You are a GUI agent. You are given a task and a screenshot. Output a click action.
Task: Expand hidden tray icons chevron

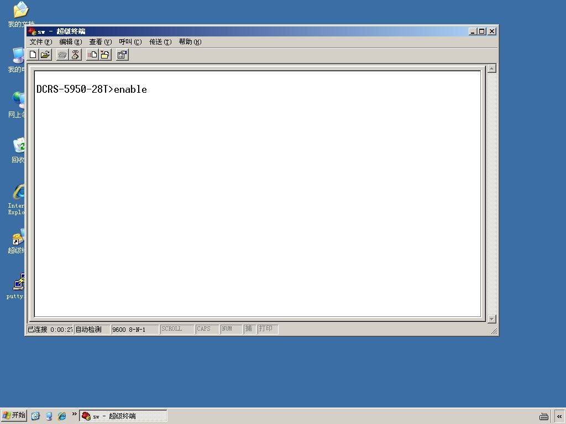[x=559, y=416]
